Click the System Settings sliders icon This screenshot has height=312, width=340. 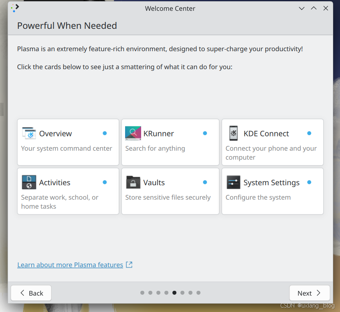tap(233, 182)
